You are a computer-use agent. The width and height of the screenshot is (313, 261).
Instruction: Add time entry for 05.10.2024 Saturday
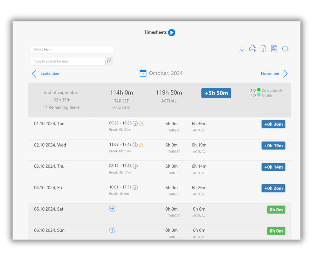pyautogui.click(x=112, y=209)
